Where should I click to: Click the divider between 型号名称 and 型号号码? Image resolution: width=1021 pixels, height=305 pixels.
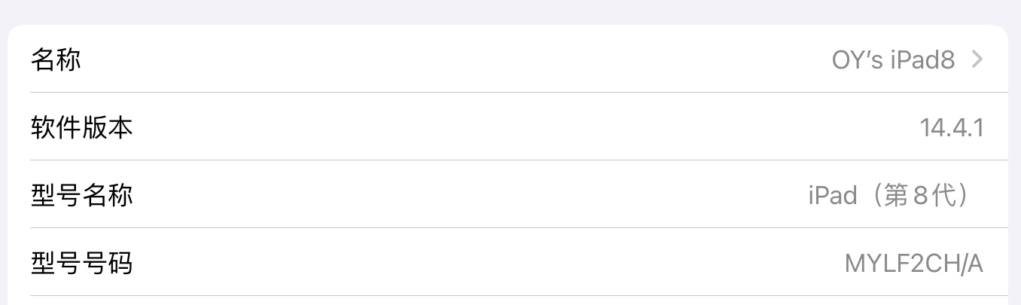[518, 228]
